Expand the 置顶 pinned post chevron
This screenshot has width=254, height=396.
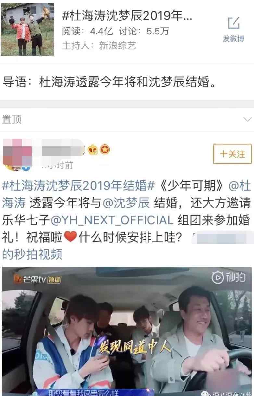248,119
